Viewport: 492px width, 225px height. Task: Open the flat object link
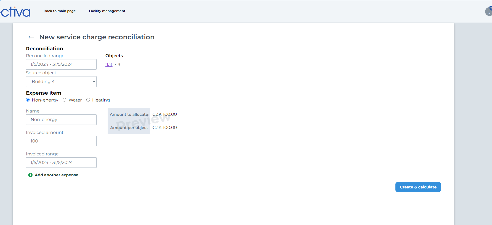pyautogui.click(x=109, y=65)
